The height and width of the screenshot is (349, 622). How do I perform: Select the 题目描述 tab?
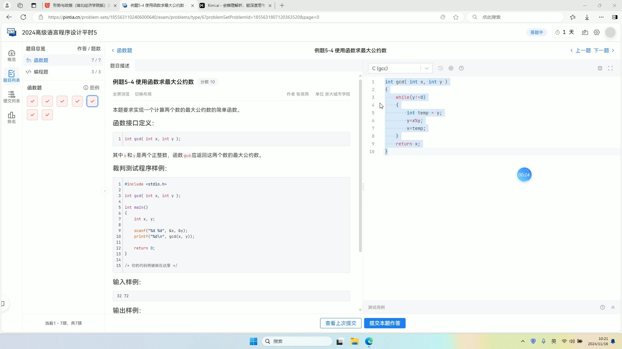[x=120, y=66]
